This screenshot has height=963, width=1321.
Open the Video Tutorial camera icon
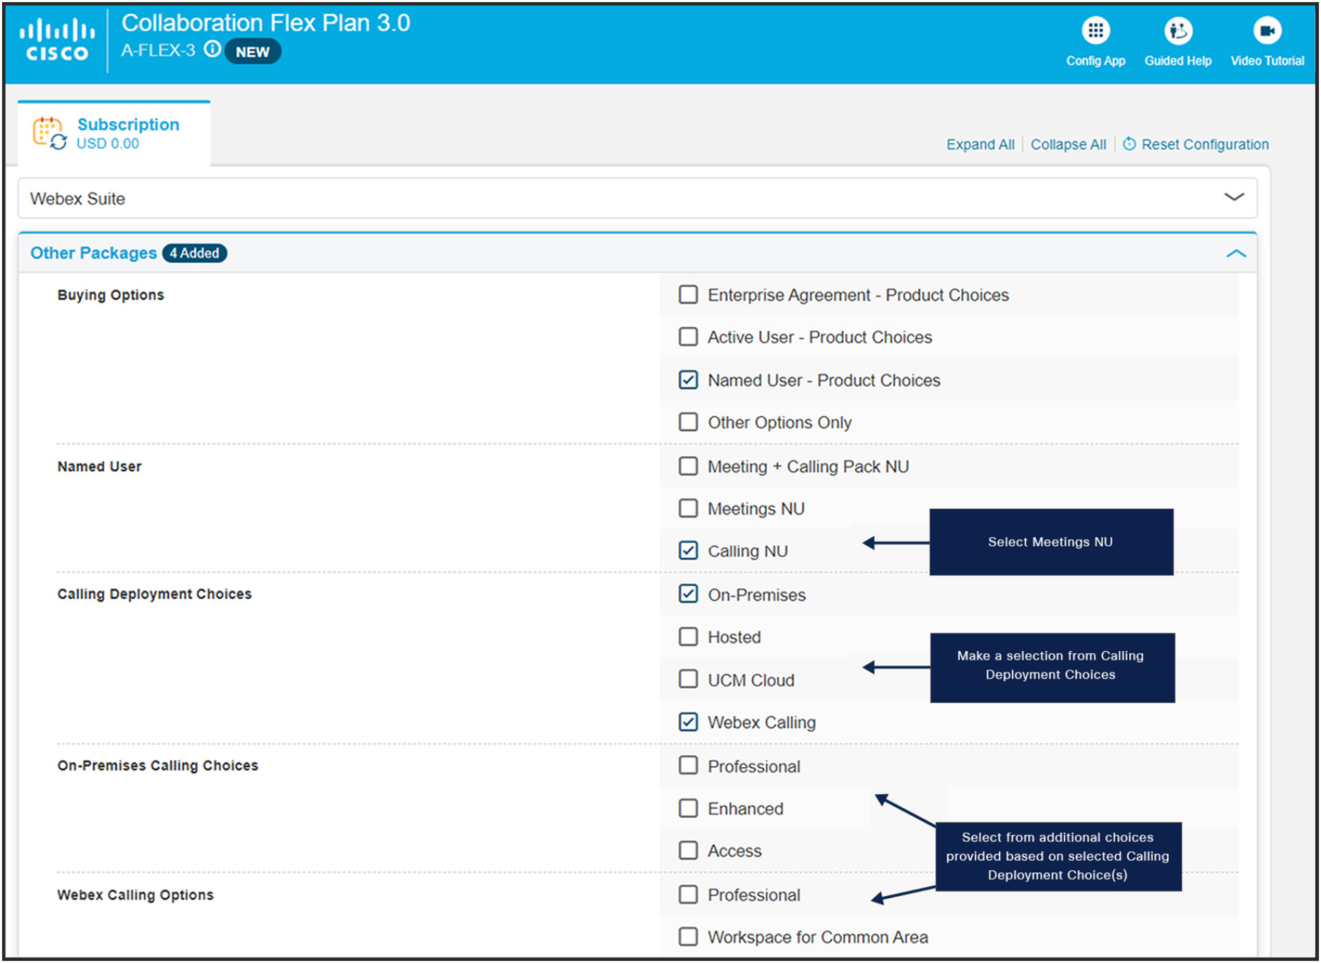[x=1266, y=31]
